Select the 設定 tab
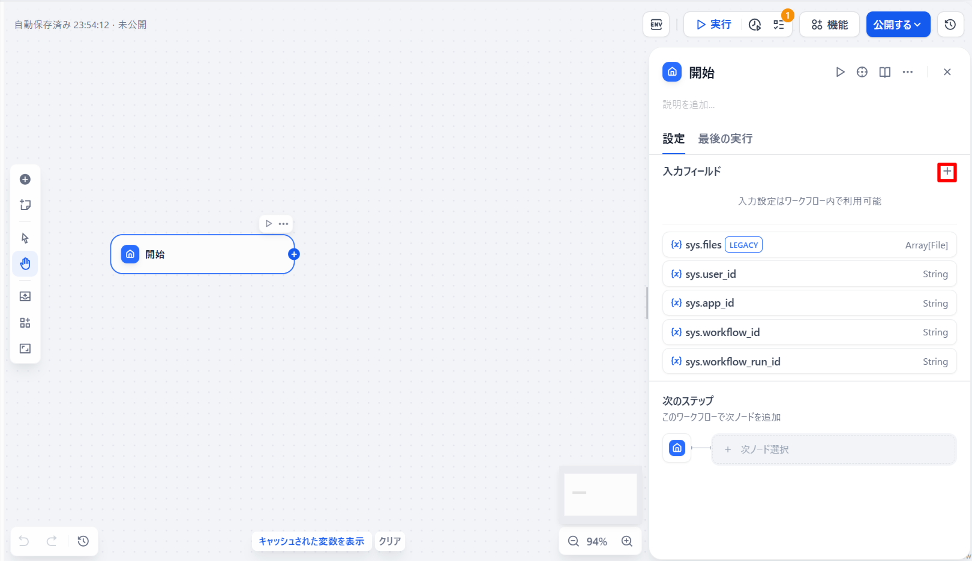Screen dimensions: 972x561 point(673,139)
